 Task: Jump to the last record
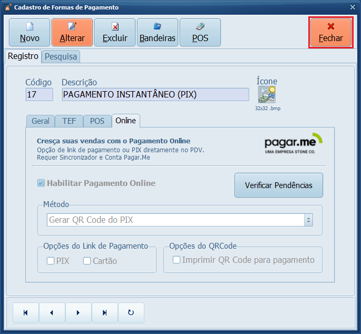point(104,312)
